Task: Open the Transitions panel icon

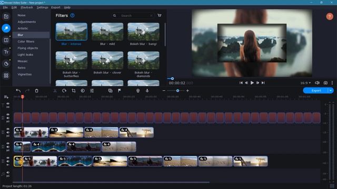Action: tap(6, 40)
